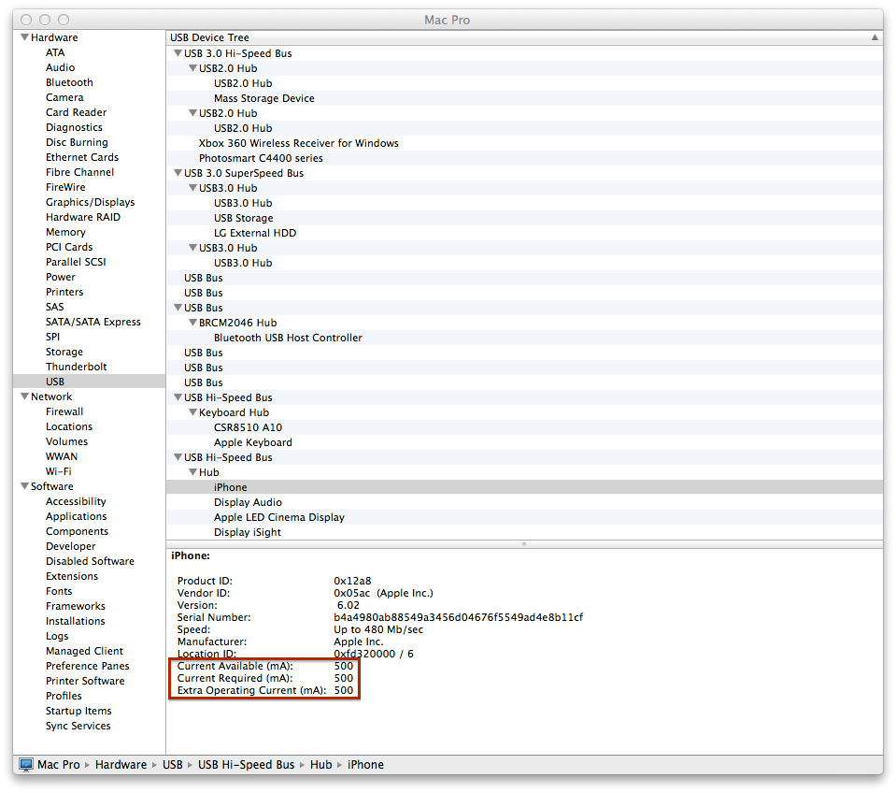
Task: Select Power in the sidebar
Action: 61,277
